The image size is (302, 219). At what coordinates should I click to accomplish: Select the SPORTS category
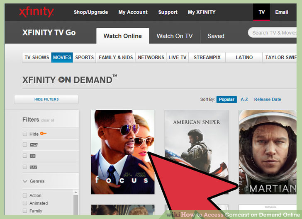(84, 57)
